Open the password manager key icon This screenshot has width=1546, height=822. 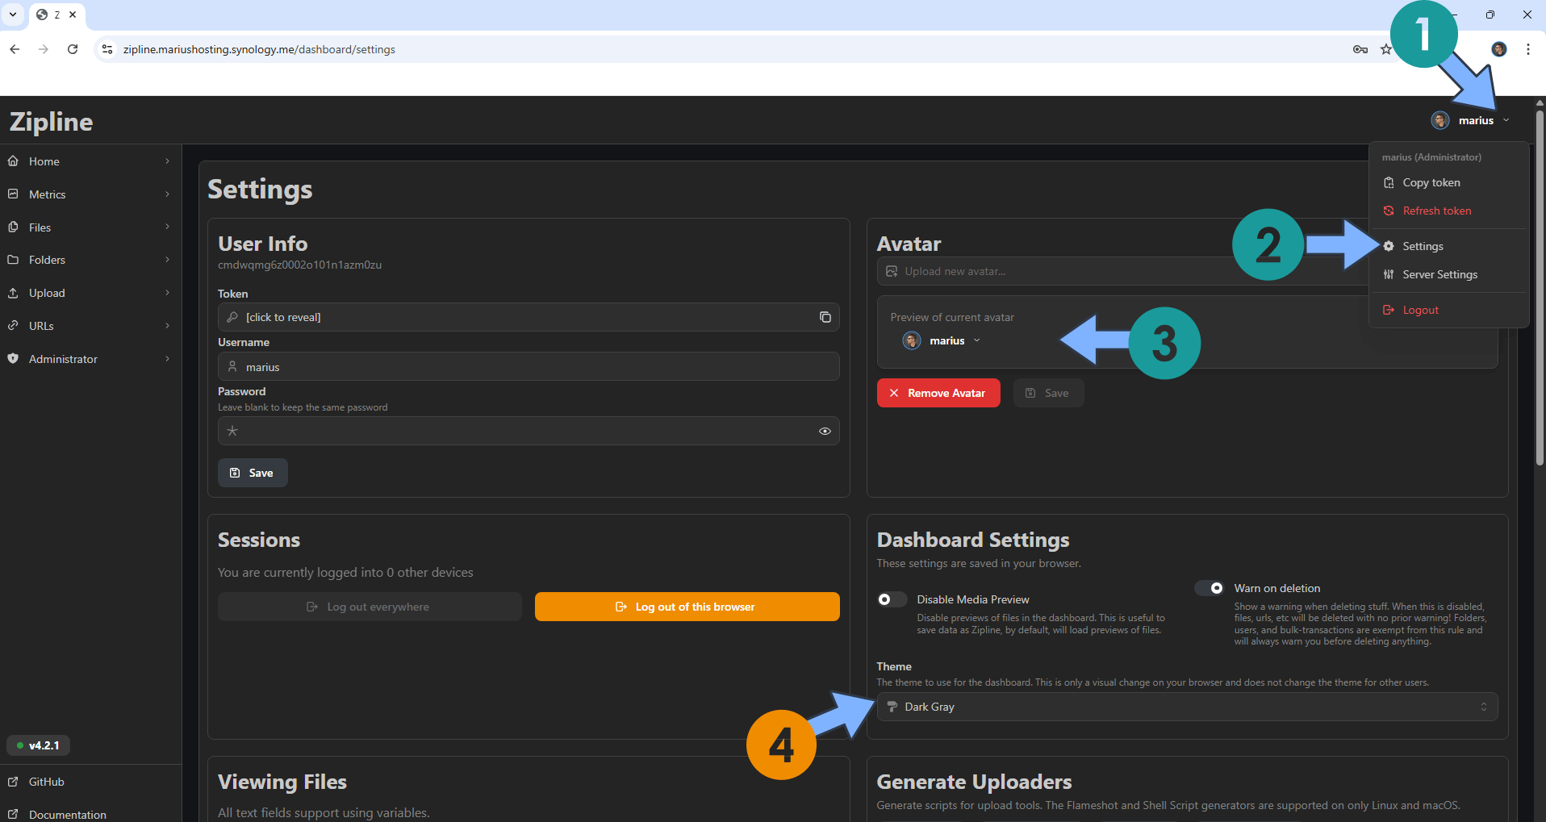point(1360,49)
